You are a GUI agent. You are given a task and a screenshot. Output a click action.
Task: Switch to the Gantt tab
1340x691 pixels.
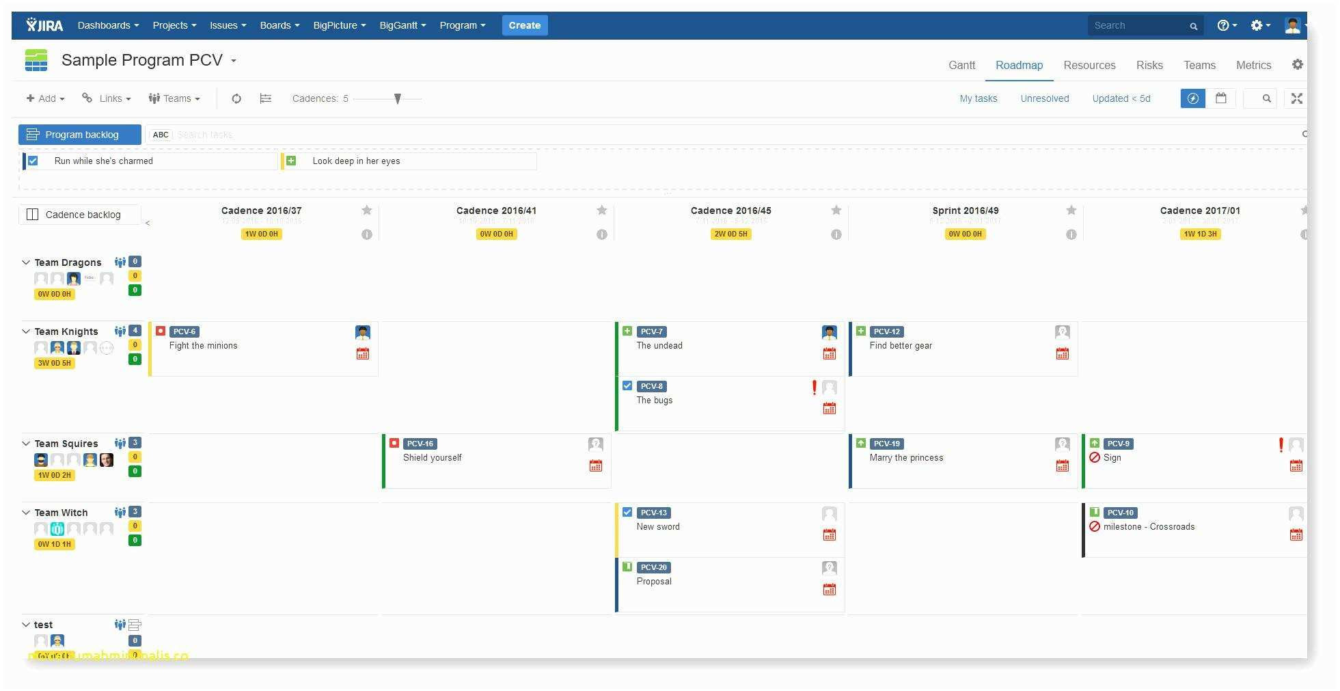961,65
